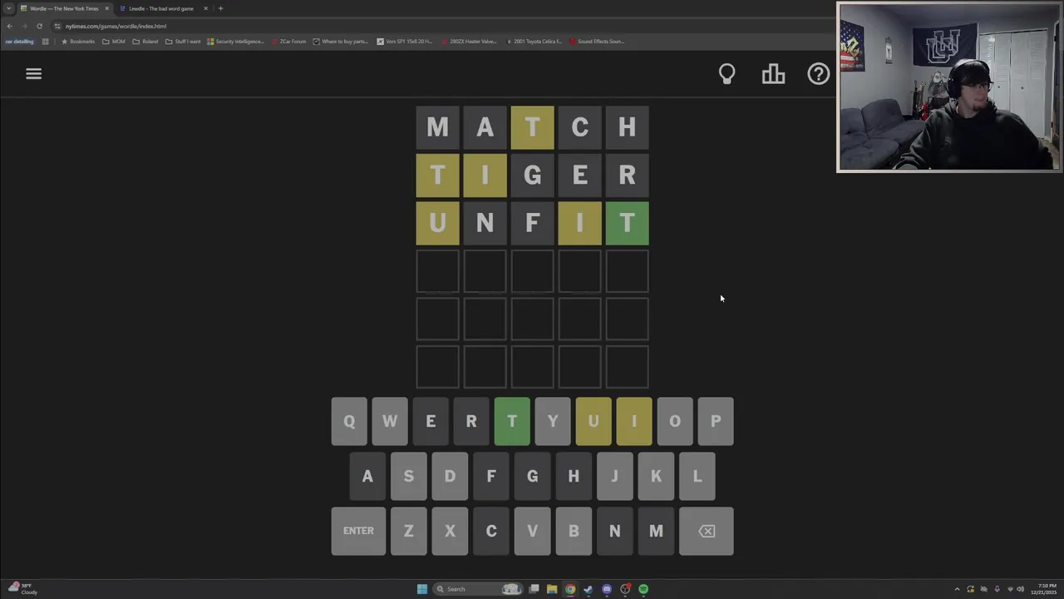
Task: Tap the J key
Action: coord(614,476)
